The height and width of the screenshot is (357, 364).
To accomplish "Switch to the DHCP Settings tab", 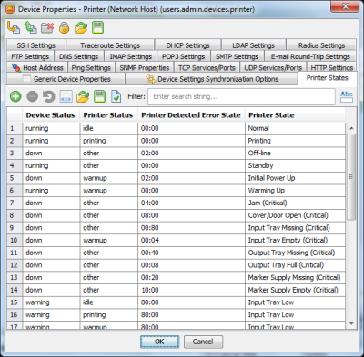I will (x=187, y=45).
